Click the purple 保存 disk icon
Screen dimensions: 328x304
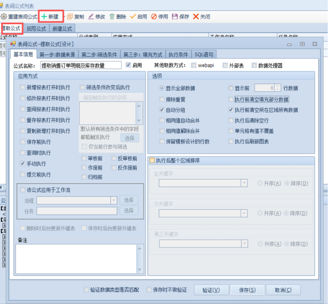click(x=175, y=17)
